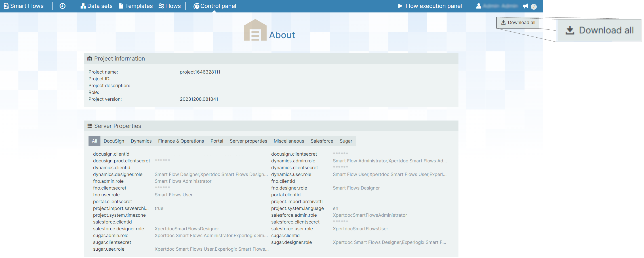The image size is (644, 258).
Task: Select fno.designer.role property
Action: pyautogui.click(x=289, y=188)
